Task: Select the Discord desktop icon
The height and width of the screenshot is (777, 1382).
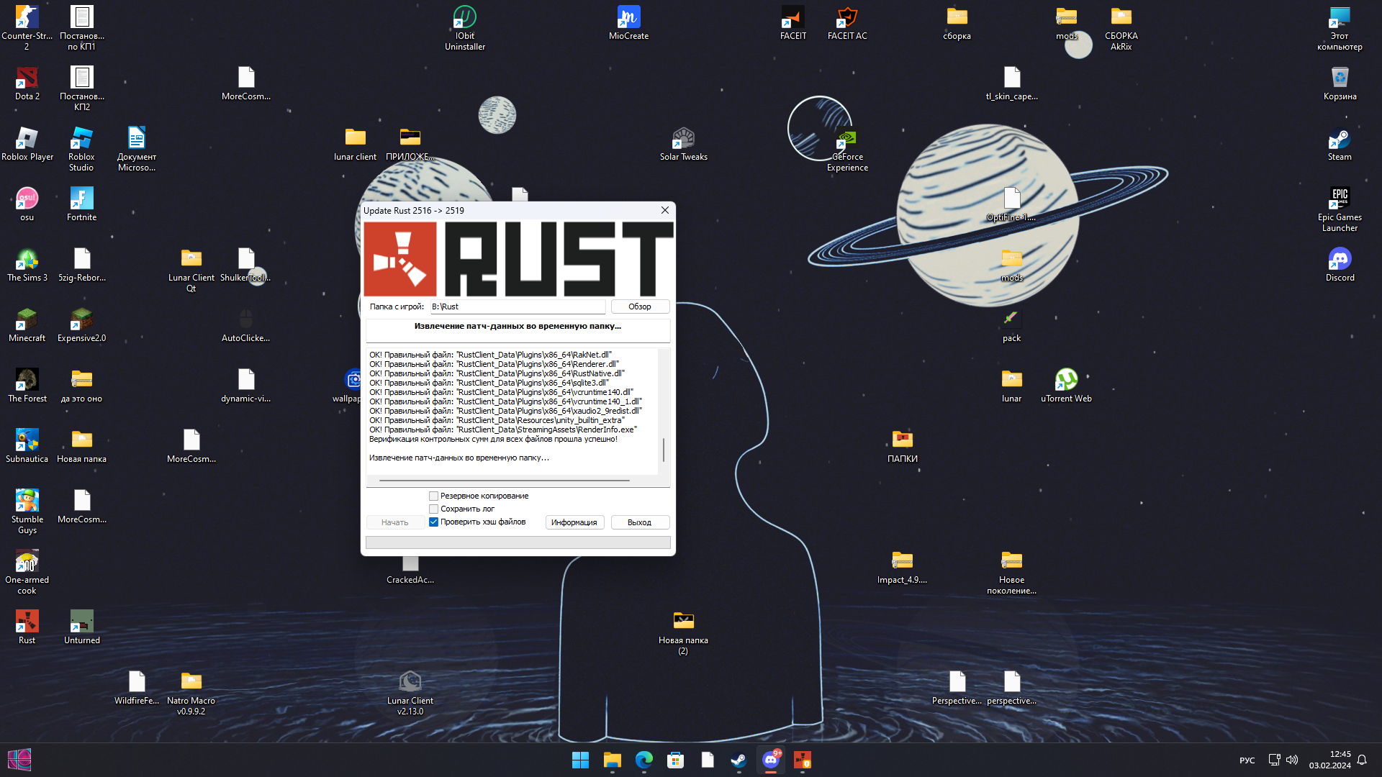Action: point(1340,264)
